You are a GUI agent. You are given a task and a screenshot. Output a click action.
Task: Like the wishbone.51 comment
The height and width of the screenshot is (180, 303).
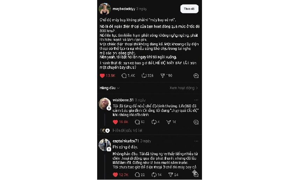point(116,122)
